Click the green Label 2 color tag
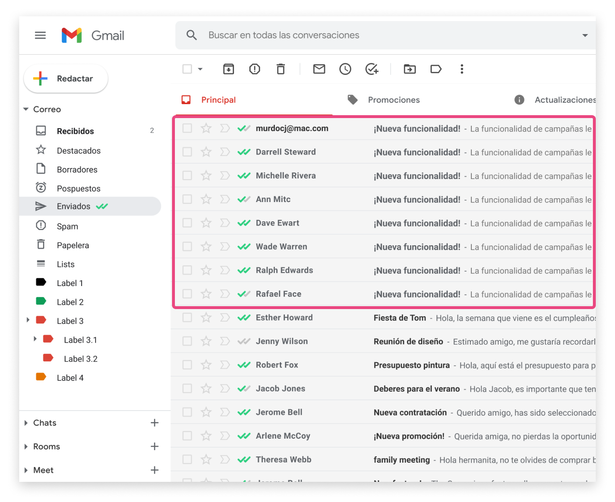The width and height of the screenshot is (615, 502). tap(41, 301)
